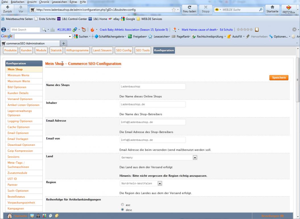Screen dimensions: 300x219
Task: Open Versand Optionen in the sidebar
Action: [20, 99]
